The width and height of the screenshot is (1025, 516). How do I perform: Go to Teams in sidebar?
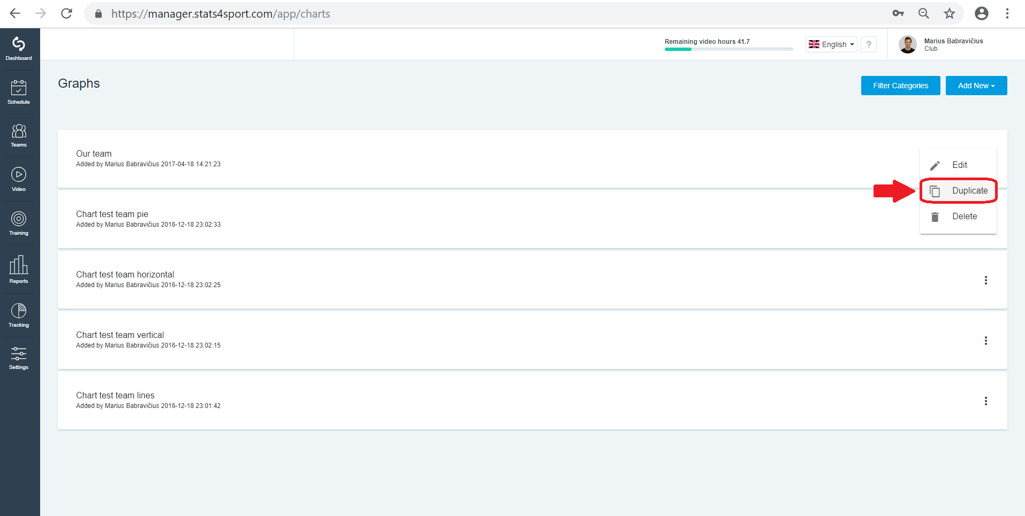(19, 135)
